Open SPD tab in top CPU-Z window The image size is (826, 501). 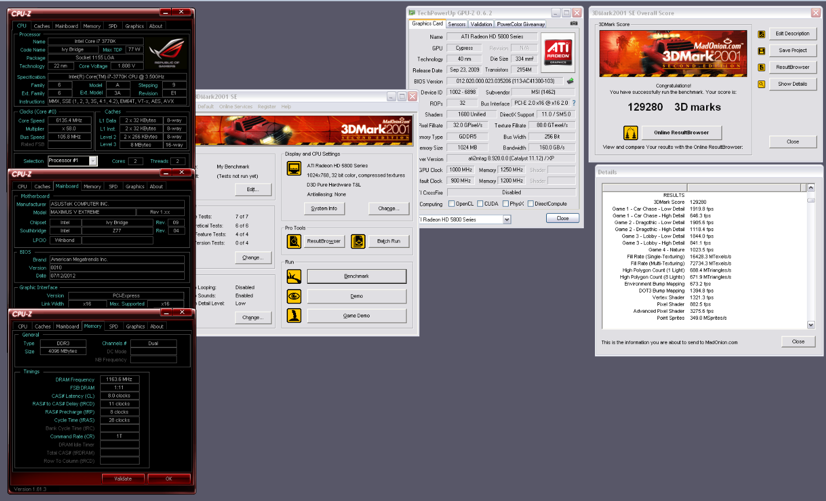[113, 26]
